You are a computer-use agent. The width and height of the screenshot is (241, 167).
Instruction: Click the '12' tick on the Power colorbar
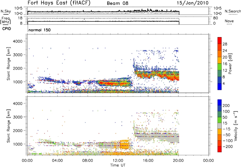coord(225,71)
